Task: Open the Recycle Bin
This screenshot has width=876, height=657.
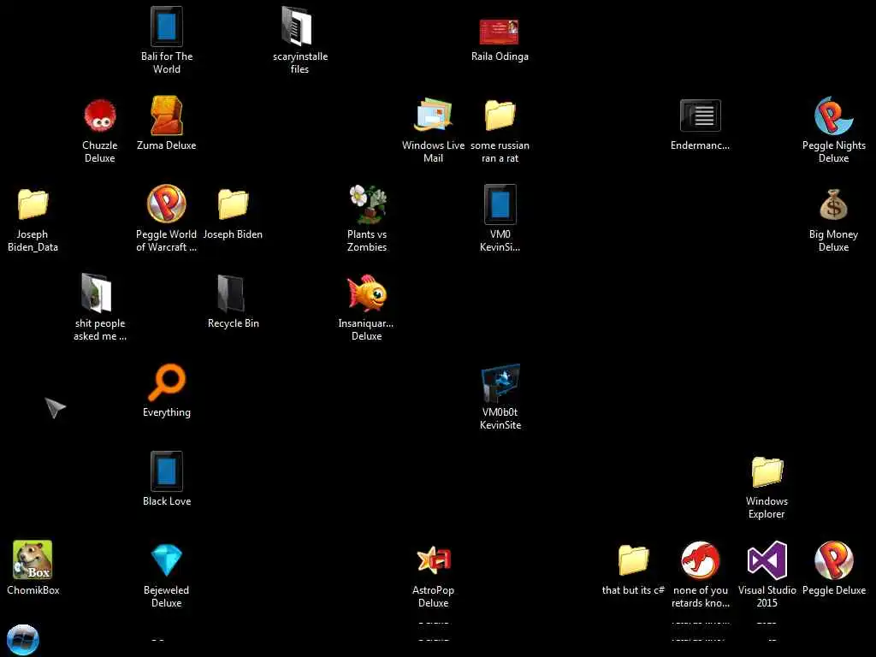Action: [231, 293]
